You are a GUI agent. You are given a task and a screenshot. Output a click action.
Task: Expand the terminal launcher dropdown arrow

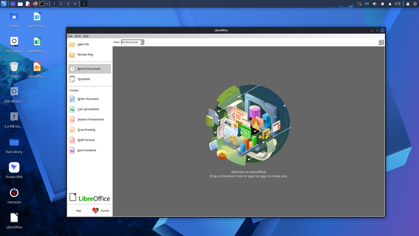(47, 4)
